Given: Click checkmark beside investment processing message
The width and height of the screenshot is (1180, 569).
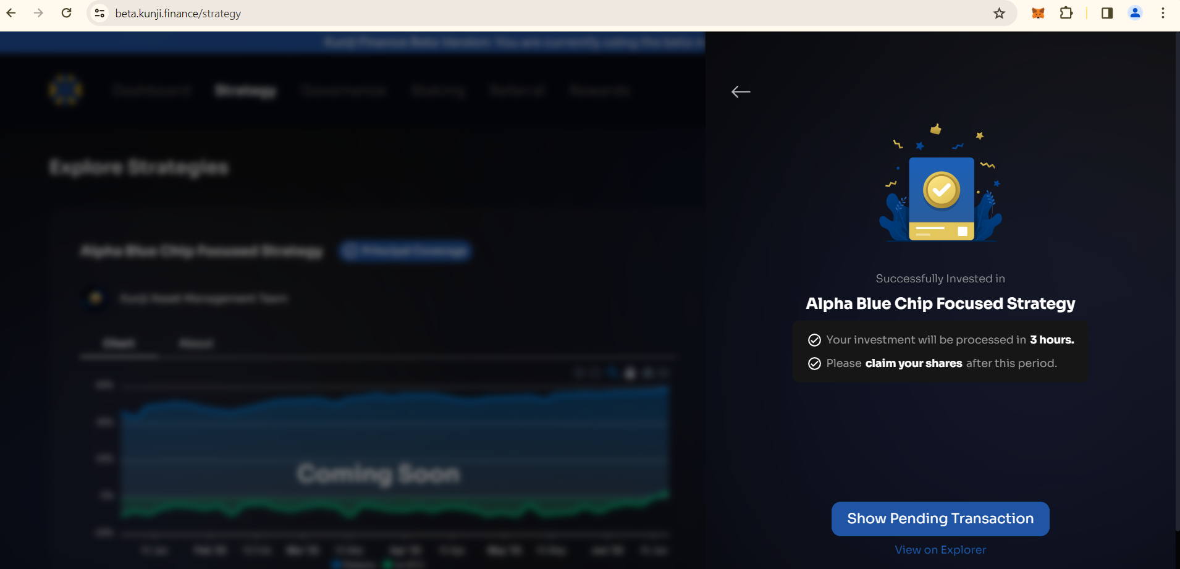Looking at the screenshot, I should coord(814,340).
